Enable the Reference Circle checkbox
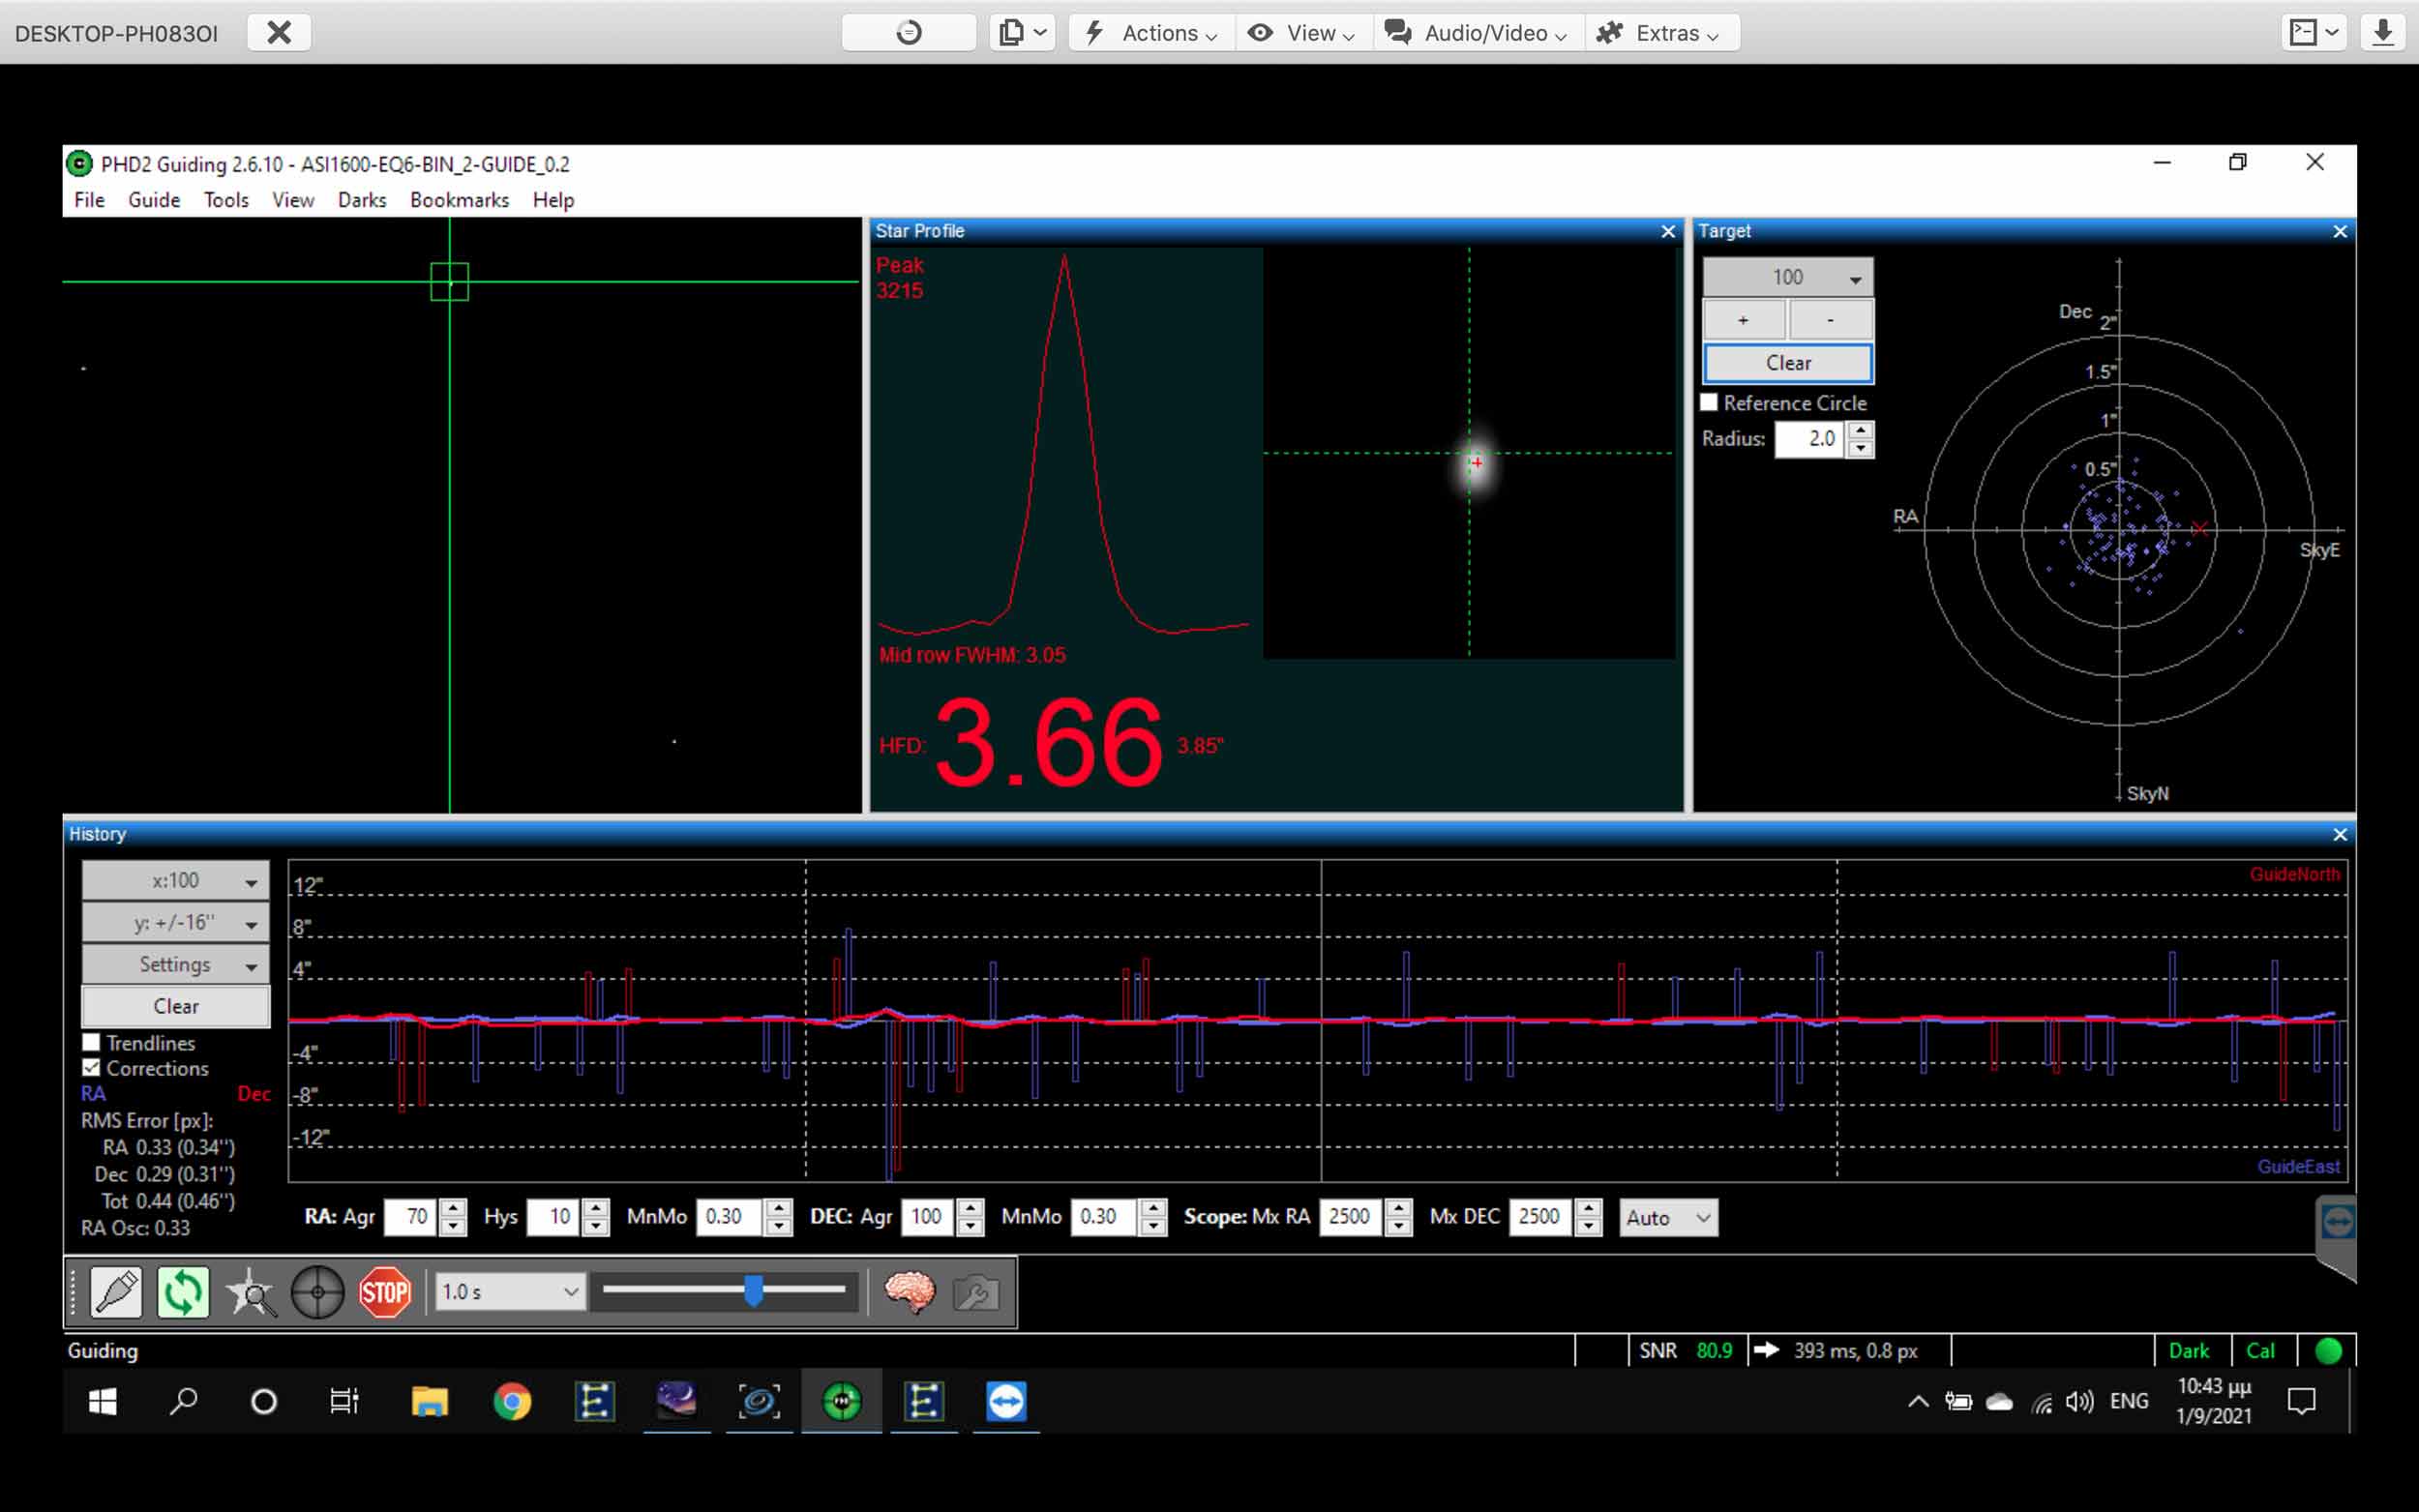 (1709, 402)
